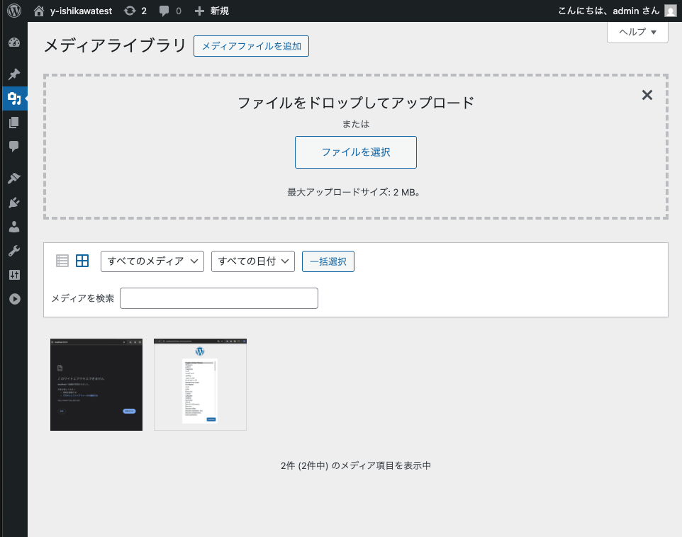The image size is (682, 537).
Task: Switch to grid view
Action: click(82, 261)
